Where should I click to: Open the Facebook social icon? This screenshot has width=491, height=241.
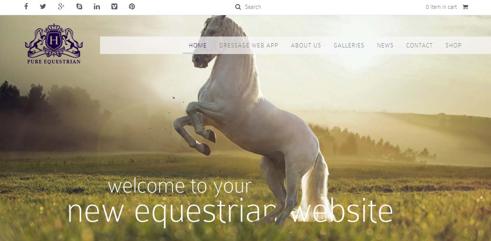26,6
